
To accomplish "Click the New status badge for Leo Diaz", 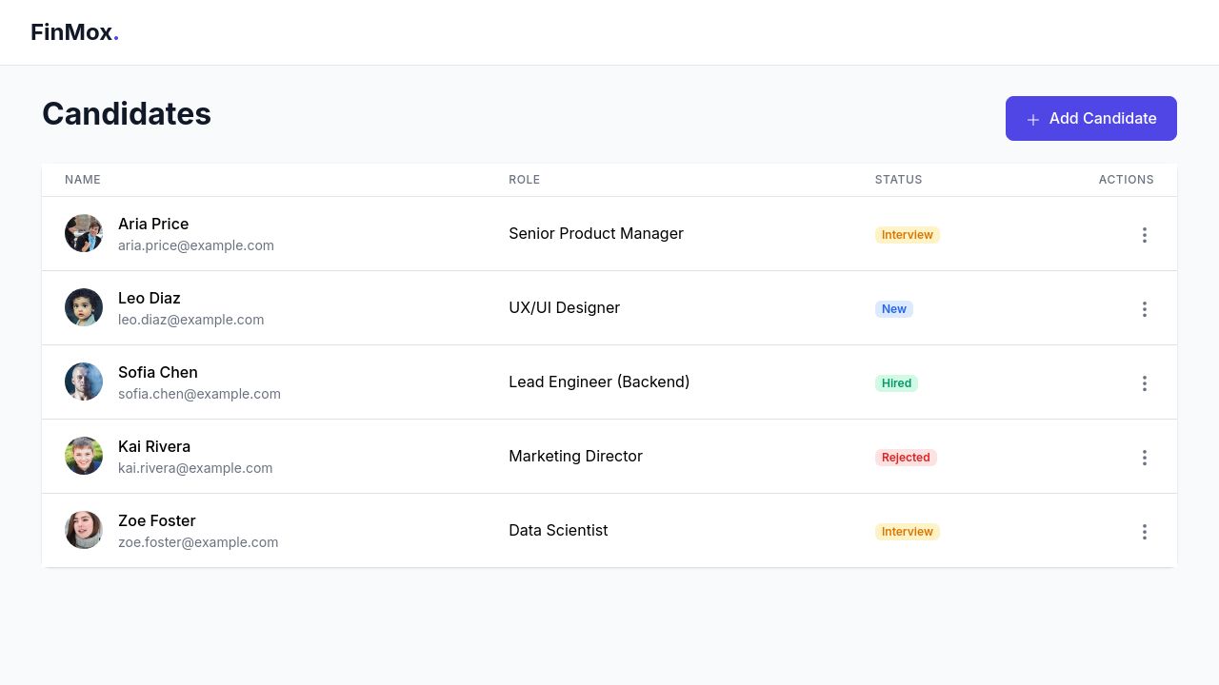I will pos(893,309).
